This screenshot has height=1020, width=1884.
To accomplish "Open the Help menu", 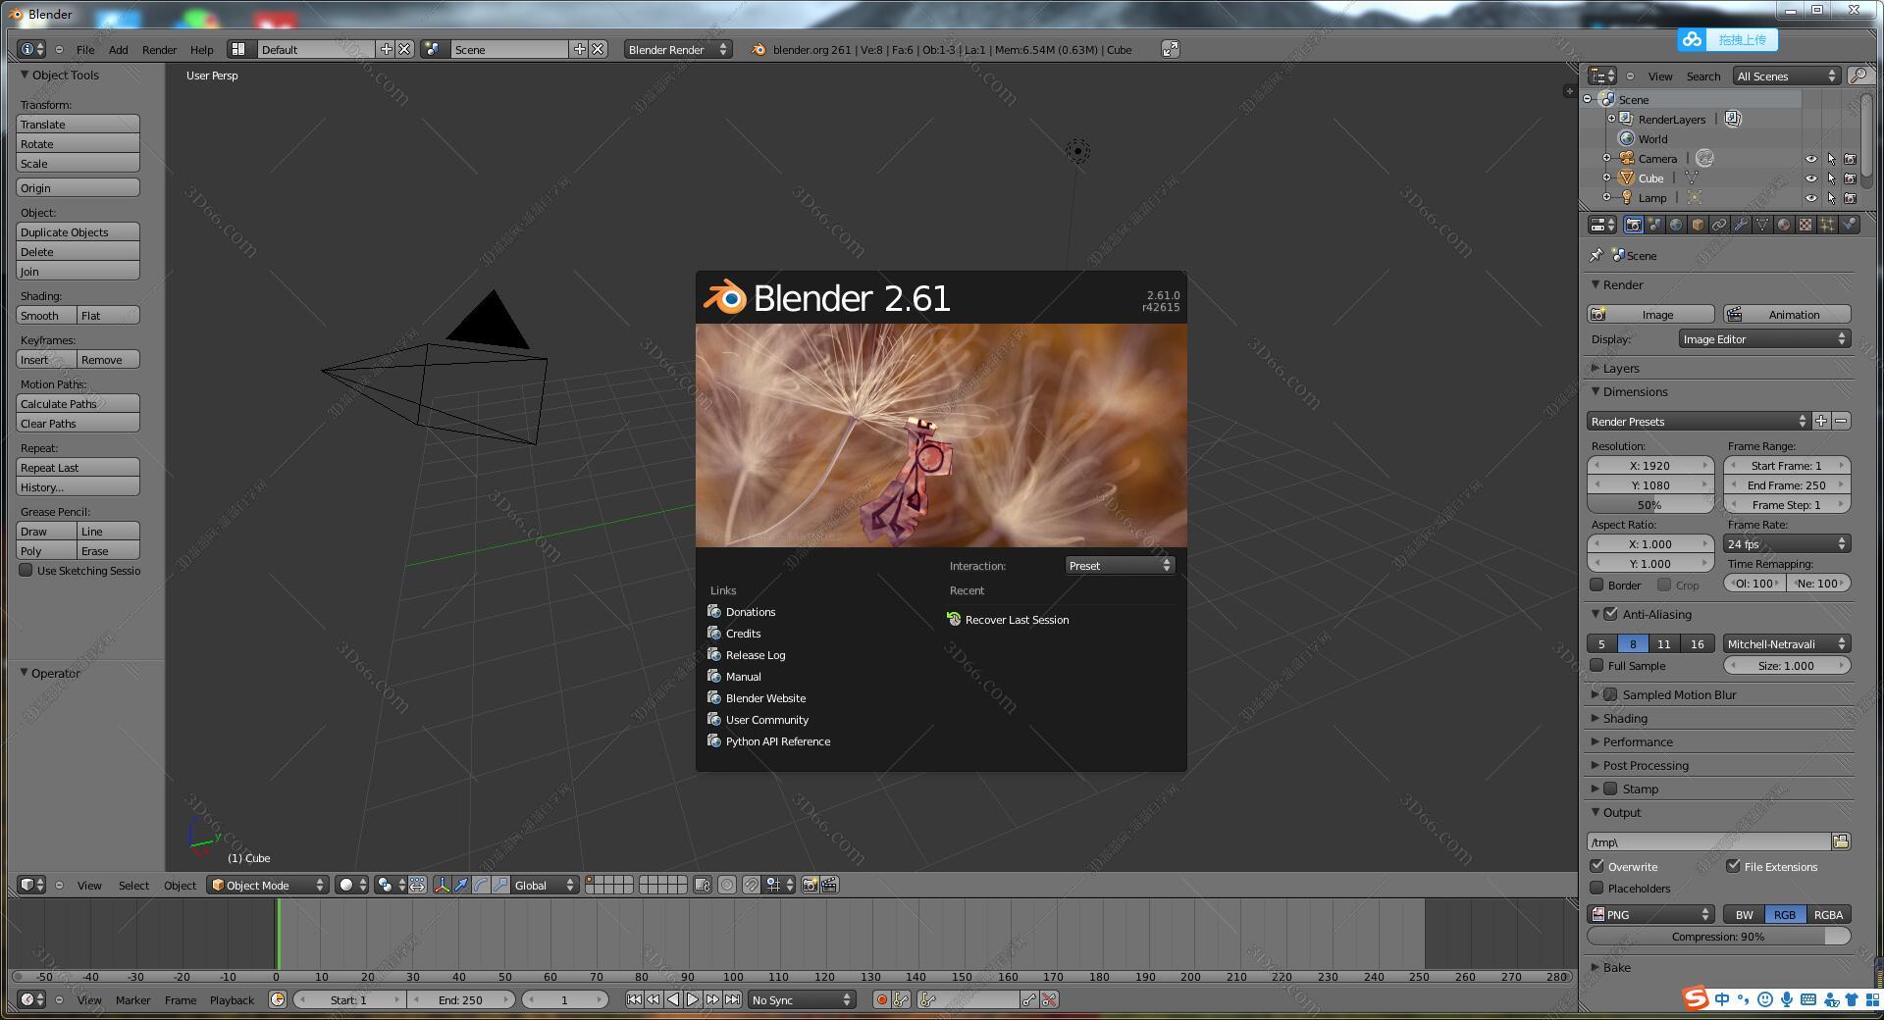I will point(202,49).
